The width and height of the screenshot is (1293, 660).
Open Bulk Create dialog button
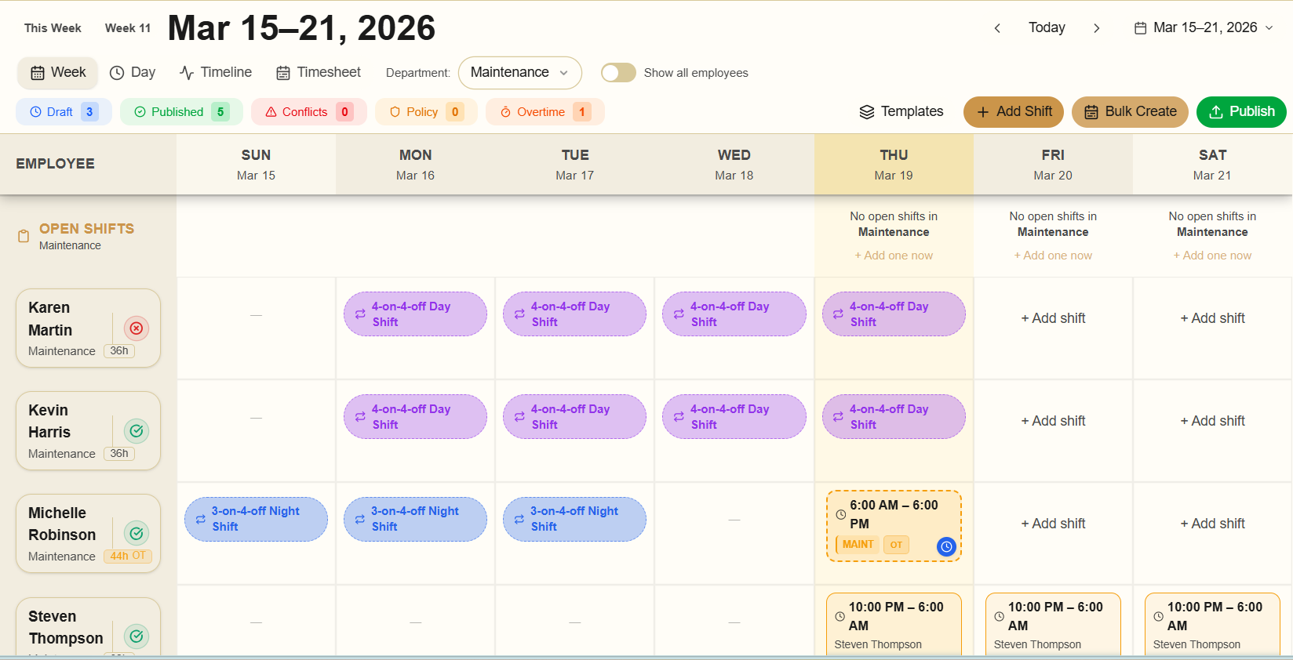coord(1130,112)
